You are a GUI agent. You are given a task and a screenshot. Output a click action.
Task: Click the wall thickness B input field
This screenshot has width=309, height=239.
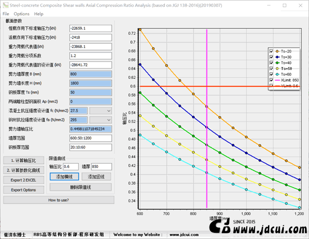click(90, 74)
